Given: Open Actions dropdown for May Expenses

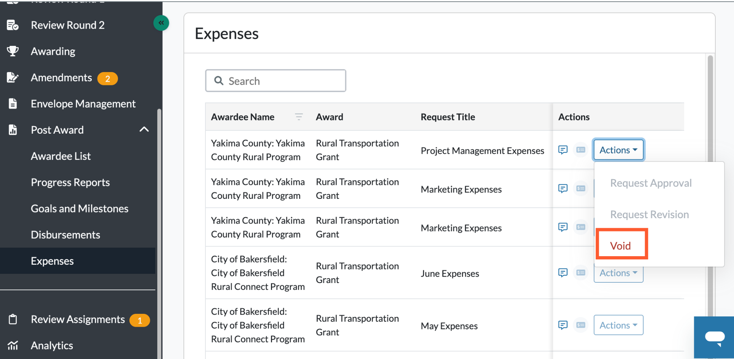Looking at the screenshot, I should tap(619, 325).
